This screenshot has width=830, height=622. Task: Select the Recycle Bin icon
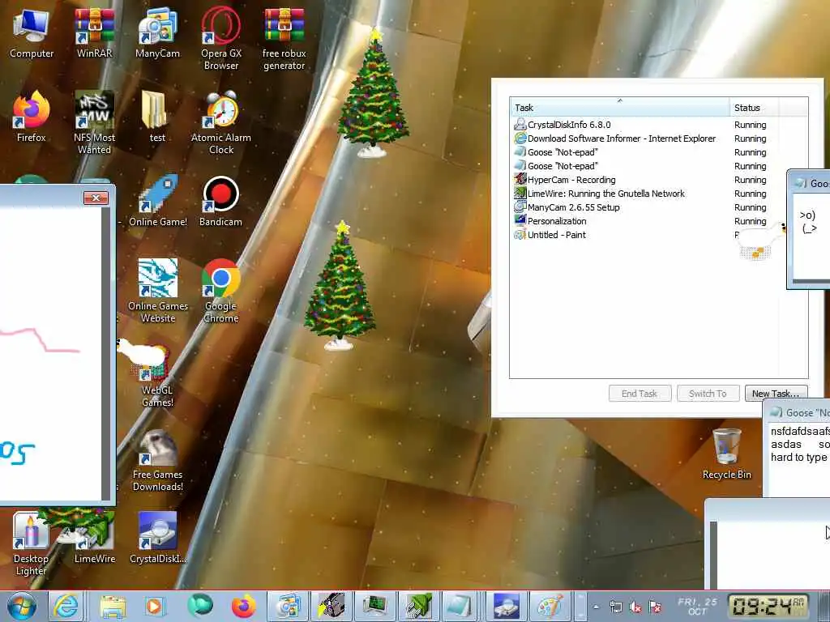[x=727, y=455]
